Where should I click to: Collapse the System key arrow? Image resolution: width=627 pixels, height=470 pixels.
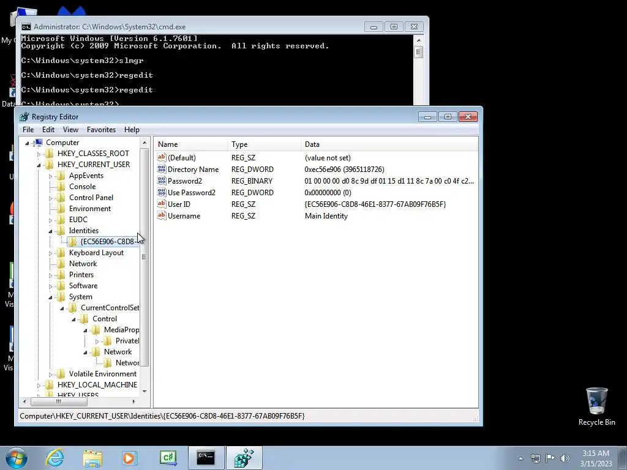point(50,297)
